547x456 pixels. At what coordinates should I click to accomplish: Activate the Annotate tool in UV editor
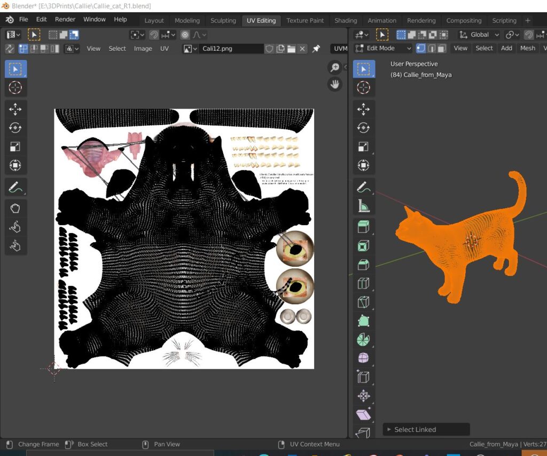(15, 187)
